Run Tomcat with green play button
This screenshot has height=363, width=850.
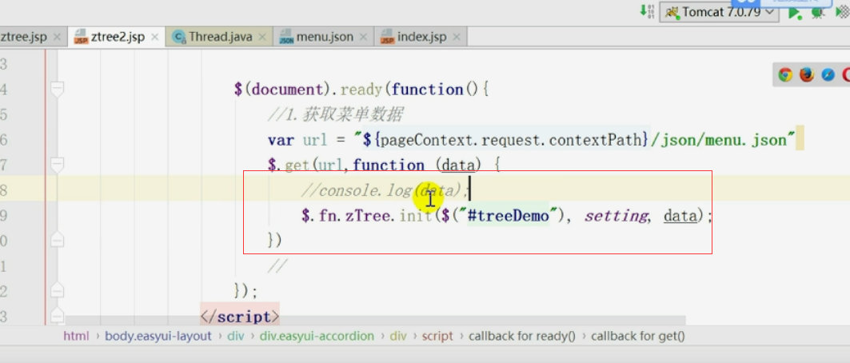[795, 14]
